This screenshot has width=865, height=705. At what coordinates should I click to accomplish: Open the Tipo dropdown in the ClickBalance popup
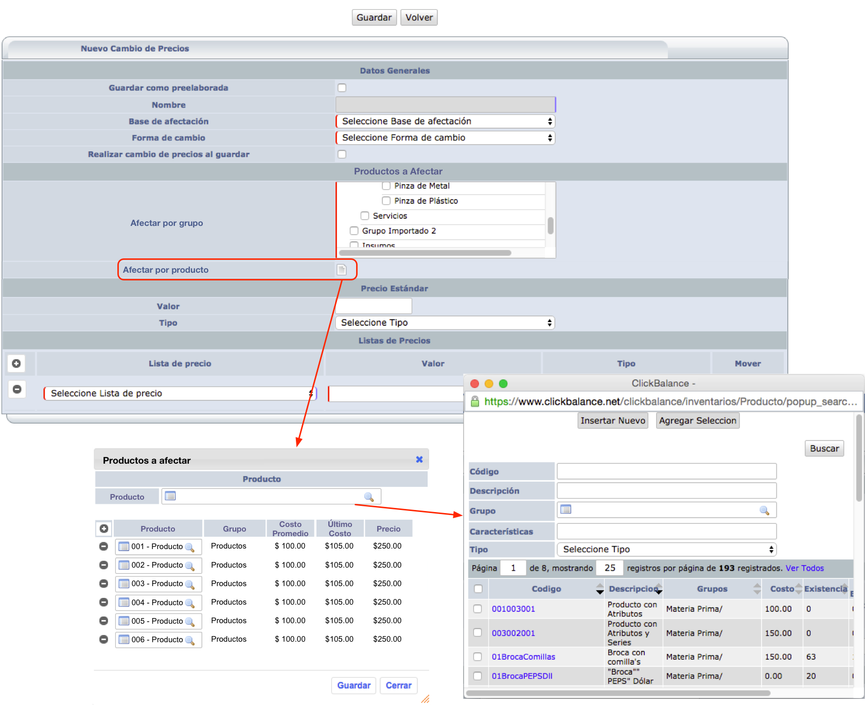click(x=667, y=549)
